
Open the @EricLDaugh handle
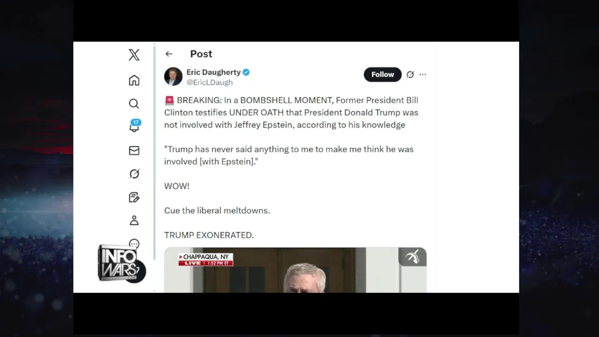tap(210, 82)
